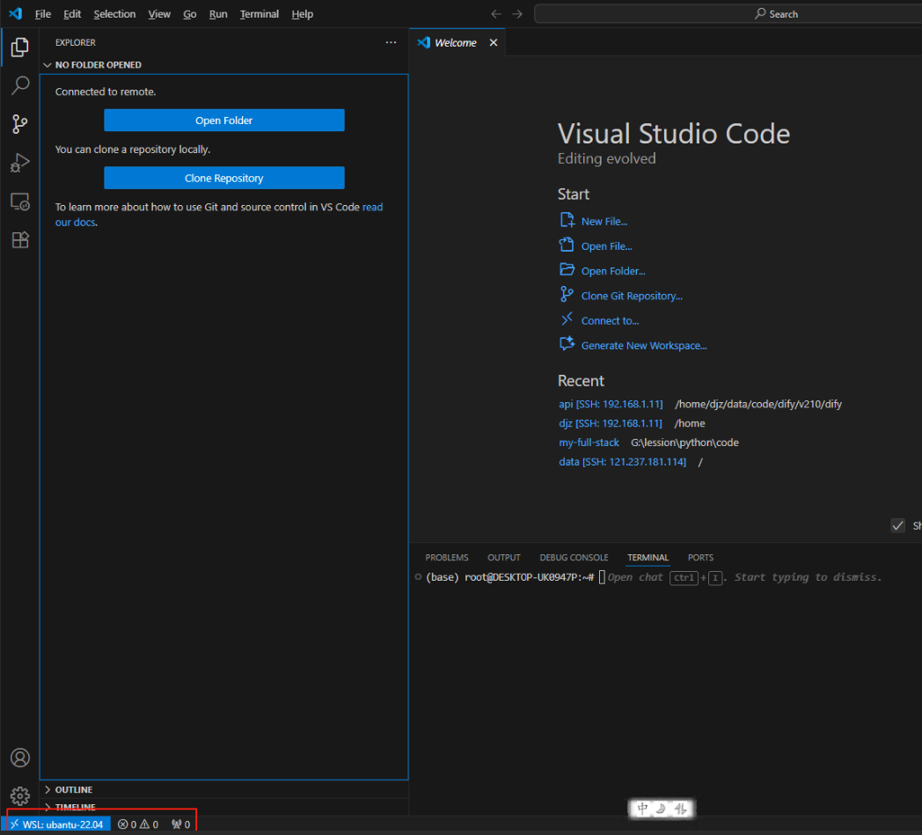This screenshot has height=835, width=922.
Task: Open the Run menu
Action: pos(218,13)
